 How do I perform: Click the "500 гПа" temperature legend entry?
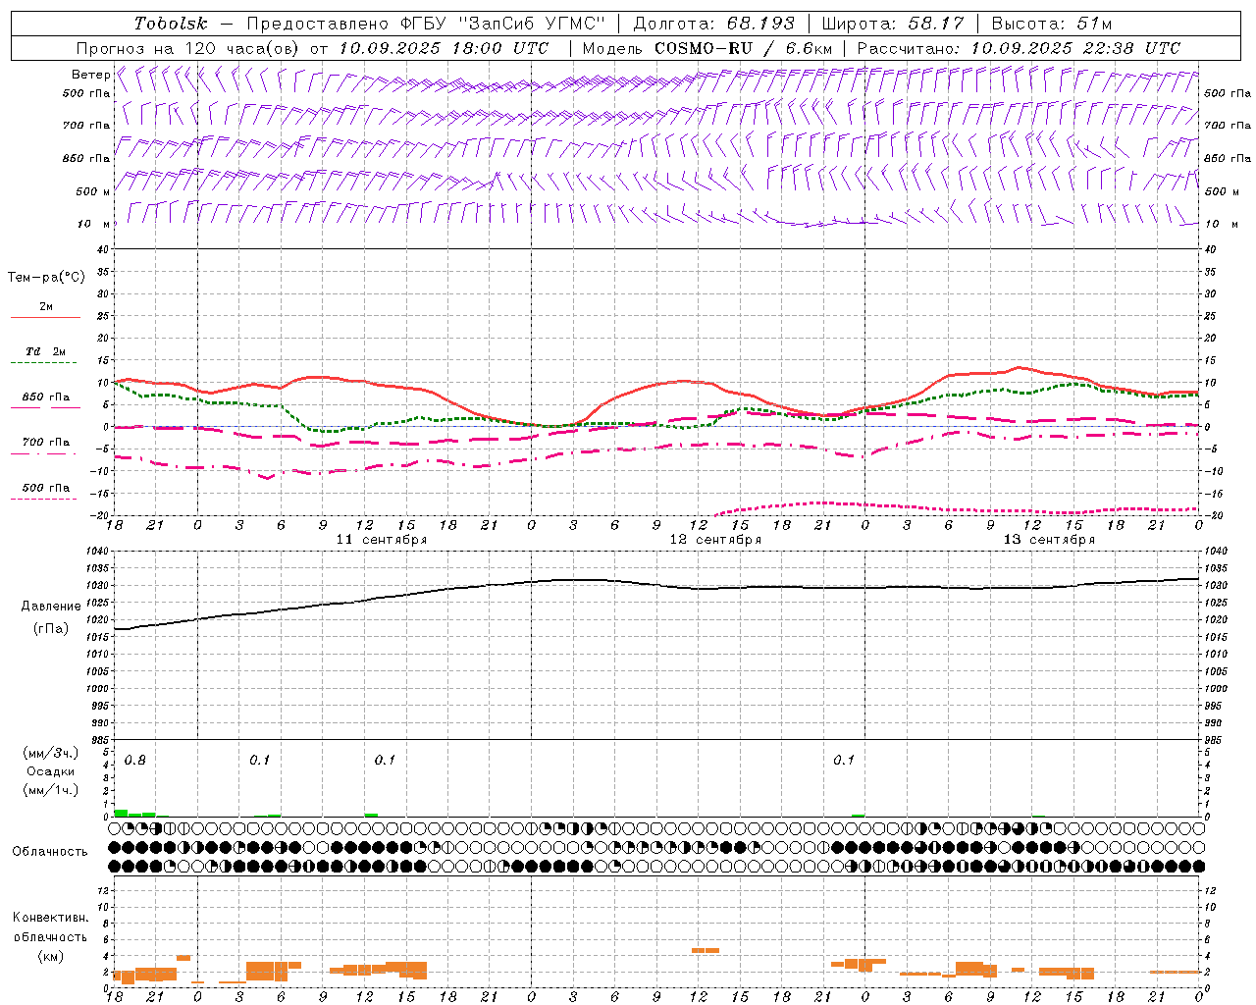click(x=46, y=487)
